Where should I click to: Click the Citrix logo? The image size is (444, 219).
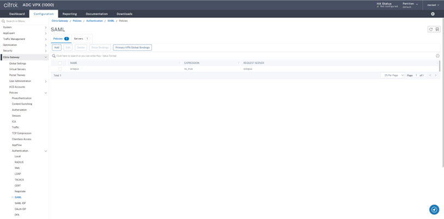coord(11,5)
